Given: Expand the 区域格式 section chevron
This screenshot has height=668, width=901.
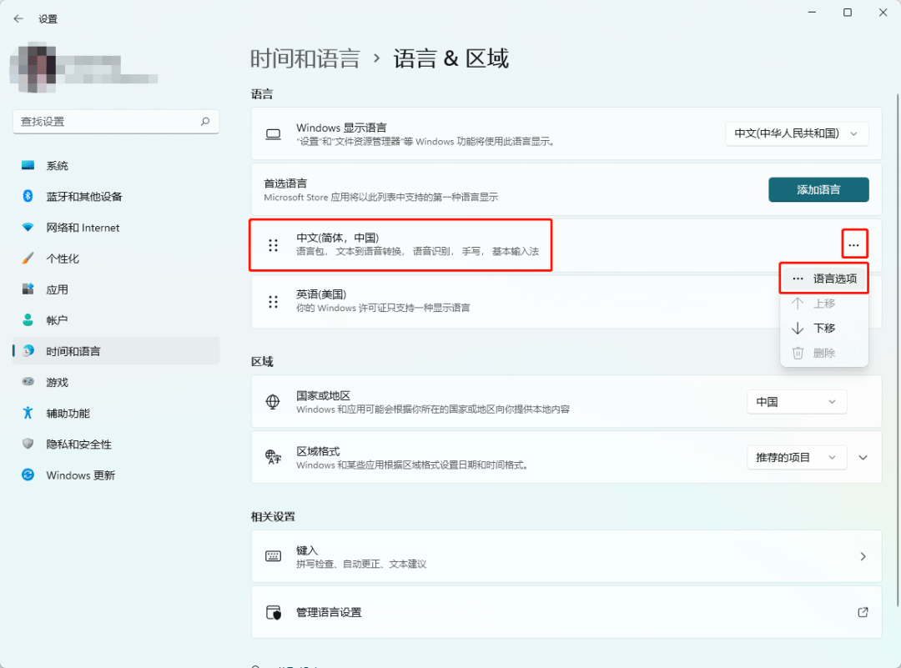Looking at the screenshot, I should [863, 457].
